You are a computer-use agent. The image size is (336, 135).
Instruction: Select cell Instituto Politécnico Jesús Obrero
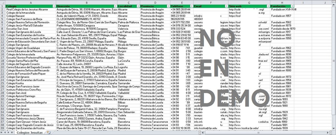(31, 118)
